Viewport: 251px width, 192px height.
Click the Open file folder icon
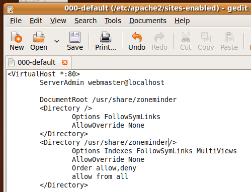(x=39, y=37)
